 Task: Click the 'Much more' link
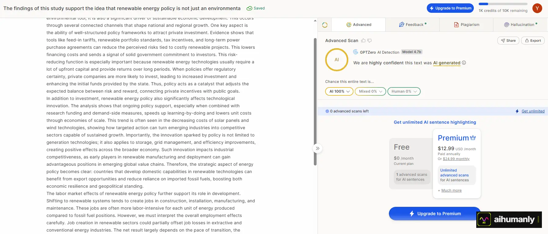[x=452, y=190]
